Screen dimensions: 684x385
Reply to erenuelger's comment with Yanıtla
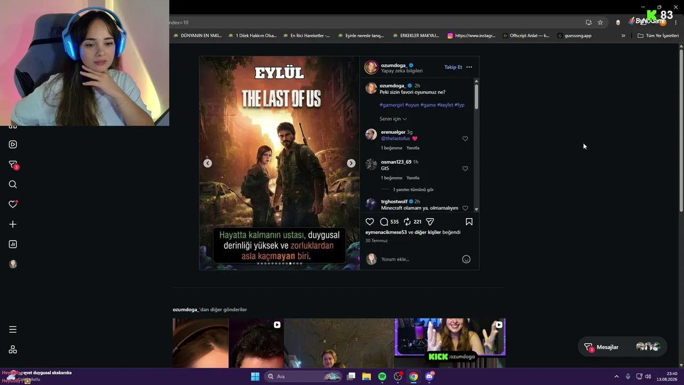[x=413, y=148]
